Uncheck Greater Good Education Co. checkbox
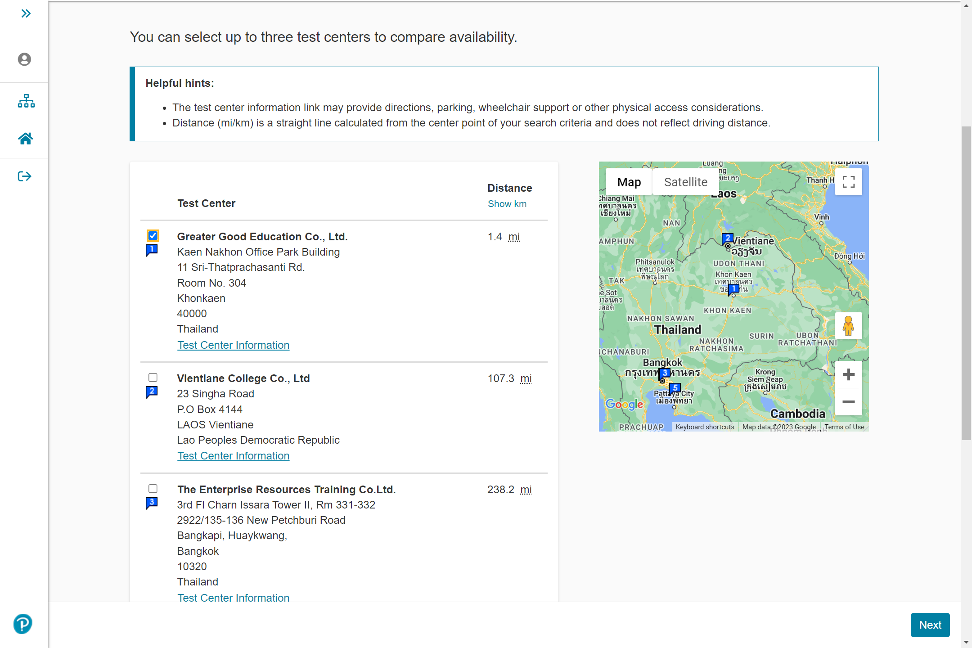The image size is (972, 648). click(x=153, y=235)
